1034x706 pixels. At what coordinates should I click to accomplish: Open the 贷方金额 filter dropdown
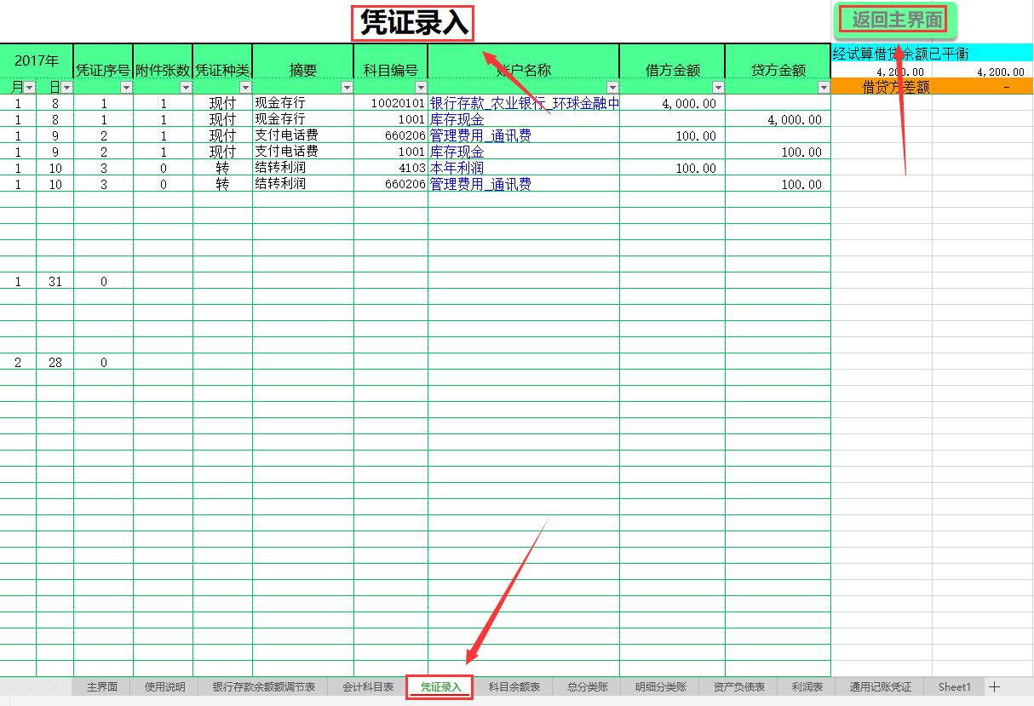click(x=824, y=86)
